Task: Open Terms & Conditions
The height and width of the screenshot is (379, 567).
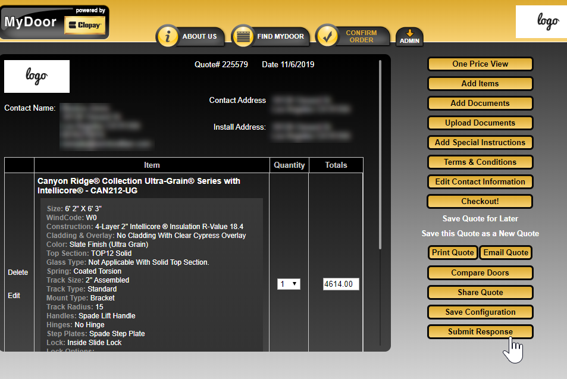Action: [480, 162]
